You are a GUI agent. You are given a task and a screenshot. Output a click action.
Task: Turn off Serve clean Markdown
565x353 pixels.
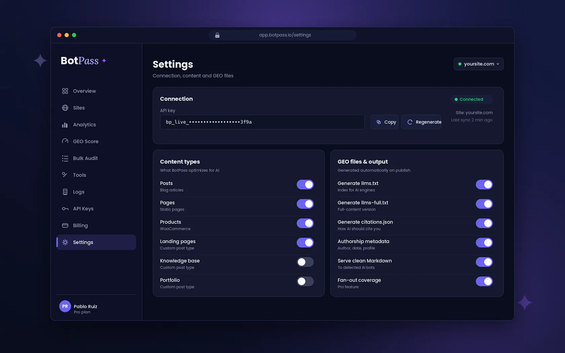(484, 262)
